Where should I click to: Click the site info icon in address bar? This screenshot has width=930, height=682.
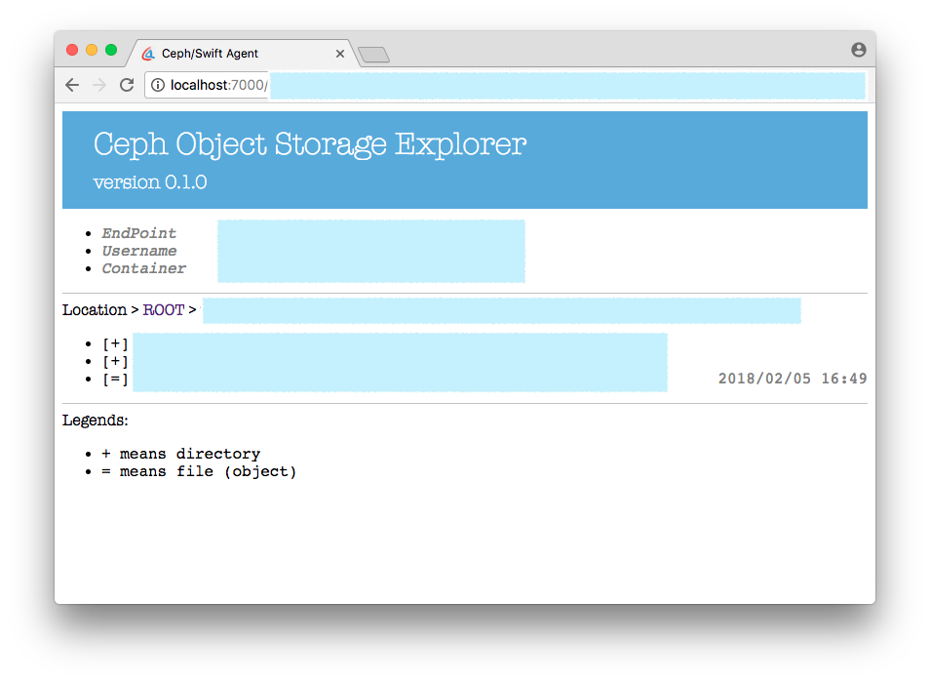158,85
